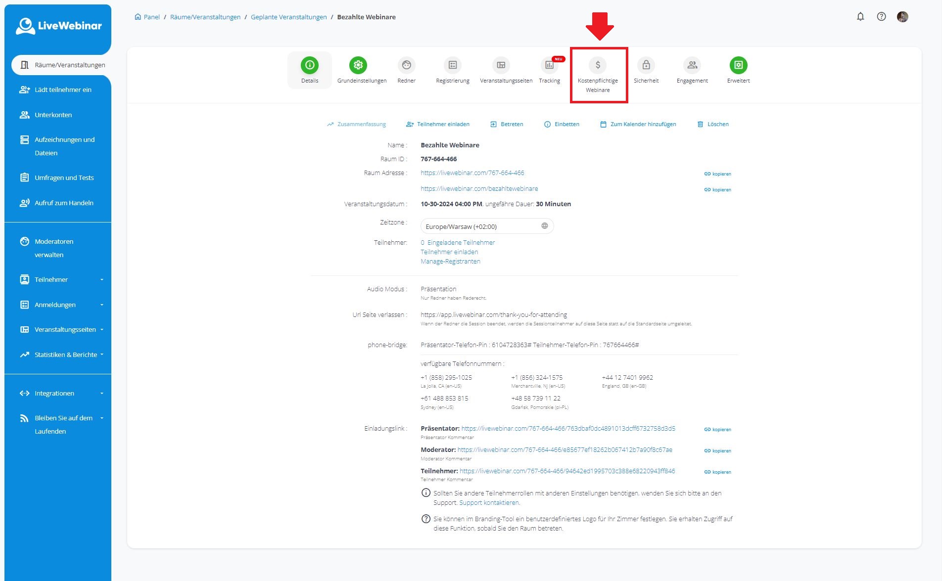Image resolution: width=942 pixels, height=581 pixels.
Task: Go to Unterkonten in sidebar
Action: click(x=53, y=115)
